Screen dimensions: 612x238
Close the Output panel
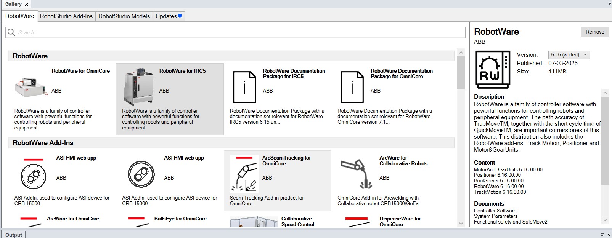(x=609, y=235)
